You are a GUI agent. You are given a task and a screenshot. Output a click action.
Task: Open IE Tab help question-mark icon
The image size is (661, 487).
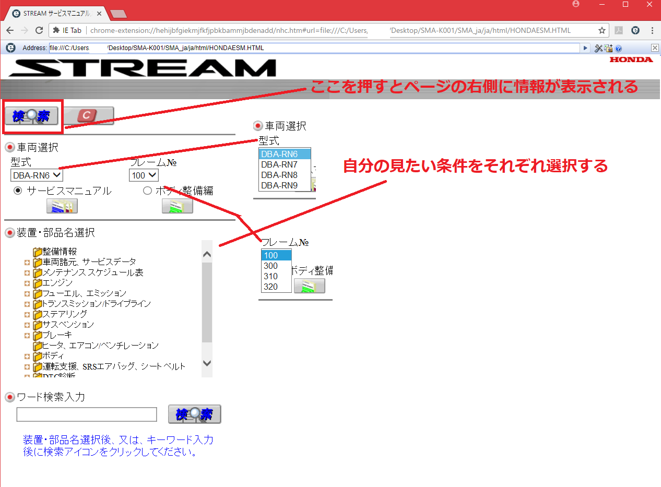point(619,48)
